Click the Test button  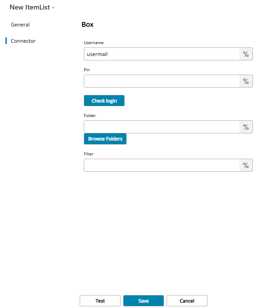[100, 301]
